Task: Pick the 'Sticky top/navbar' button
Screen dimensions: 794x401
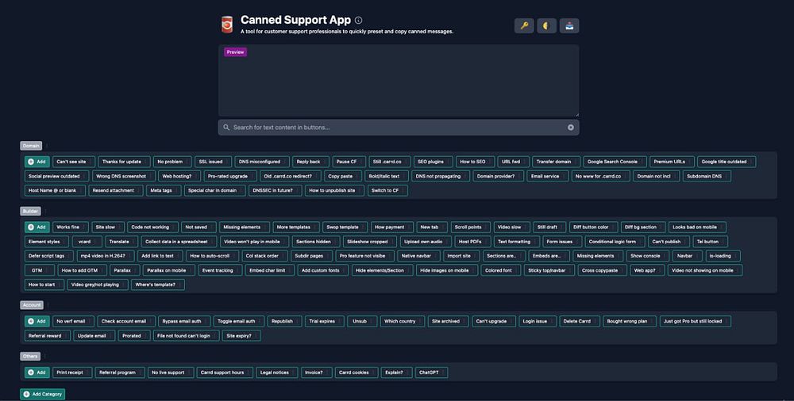Action: 549,270
